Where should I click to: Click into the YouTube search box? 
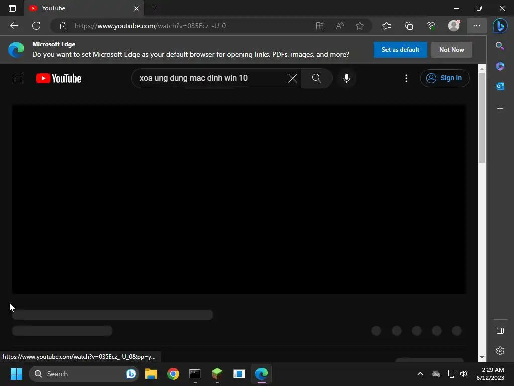(210, 78)
